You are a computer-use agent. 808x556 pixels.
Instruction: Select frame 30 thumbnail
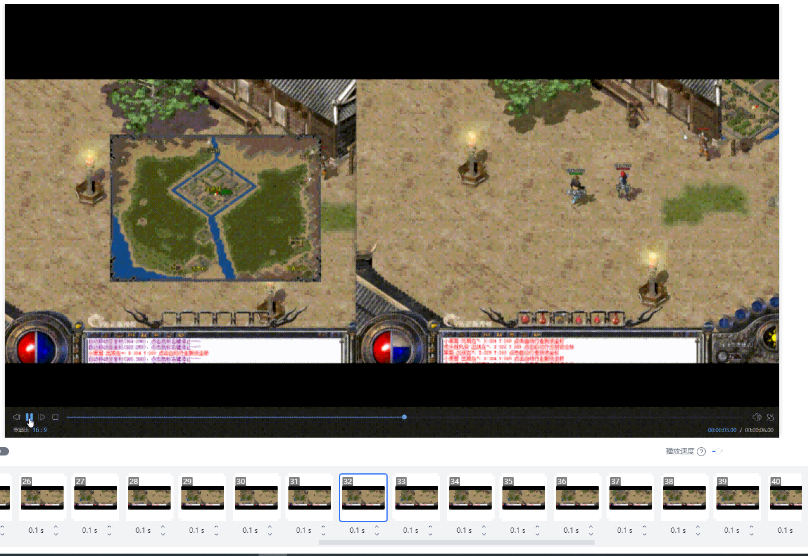coord(256,497)
